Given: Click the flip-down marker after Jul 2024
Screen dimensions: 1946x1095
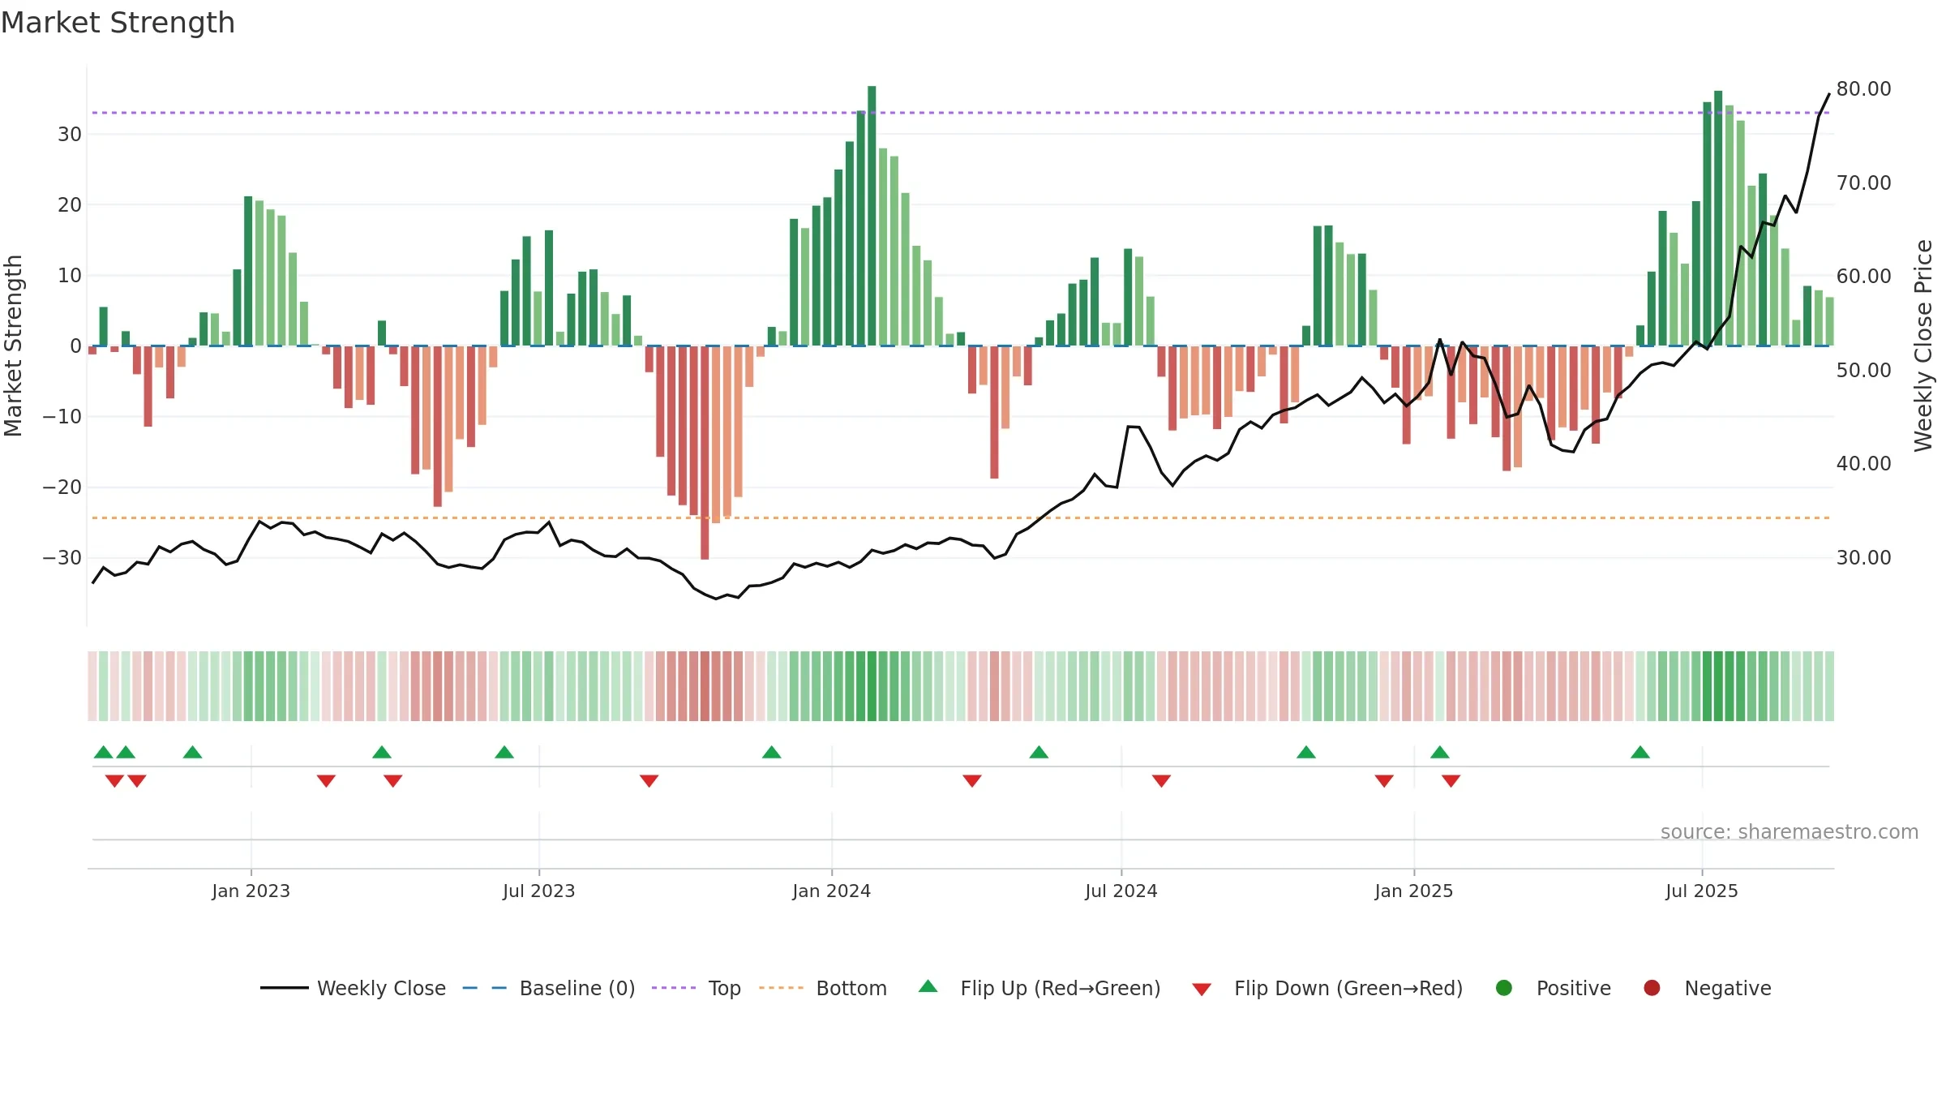Looking at the screenshot, I should tap(1161, 781).
